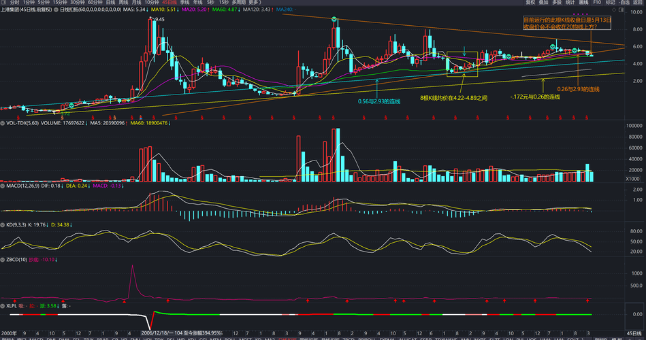Click the circle icon before ZBCD(10) label
646x340 pixels.
click(x=3, y=260)
